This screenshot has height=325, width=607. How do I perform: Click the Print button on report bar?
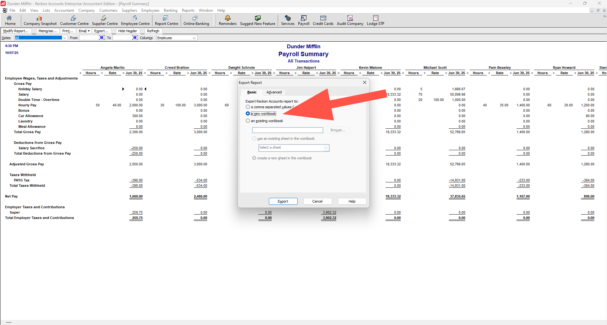tap(68, 31)
